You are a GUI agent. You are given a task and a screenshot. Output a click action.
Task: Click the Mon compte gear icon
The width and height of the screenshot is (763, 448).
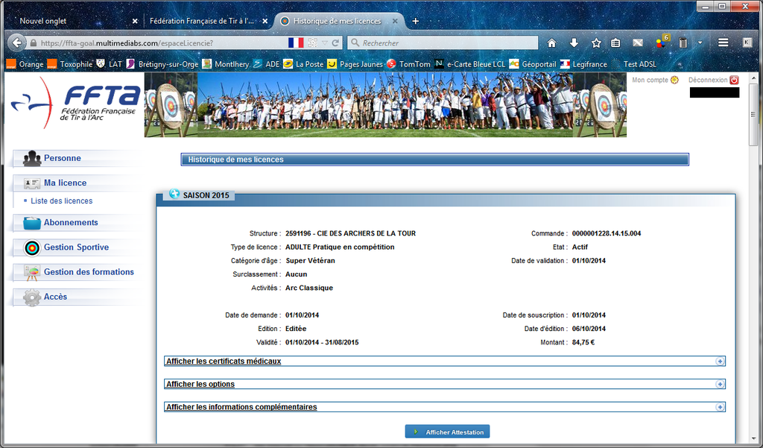point(674,80)
